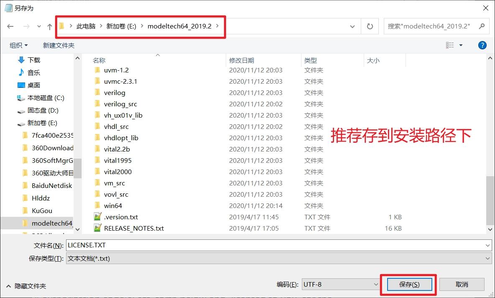This screenshot has width=495, height=298.
Task: Expand chevron after modeltech64_2019.2 breadcrumb
Action: 217,26
